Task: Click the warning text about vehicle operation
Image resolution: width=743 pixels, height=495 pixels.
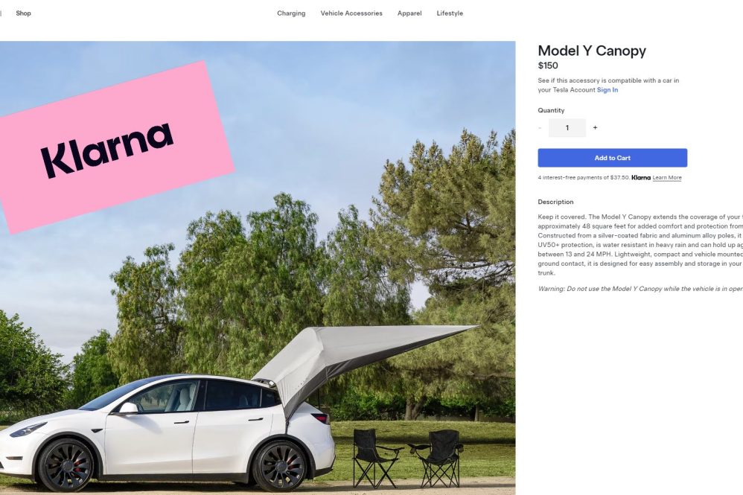Action: point(640,289)
